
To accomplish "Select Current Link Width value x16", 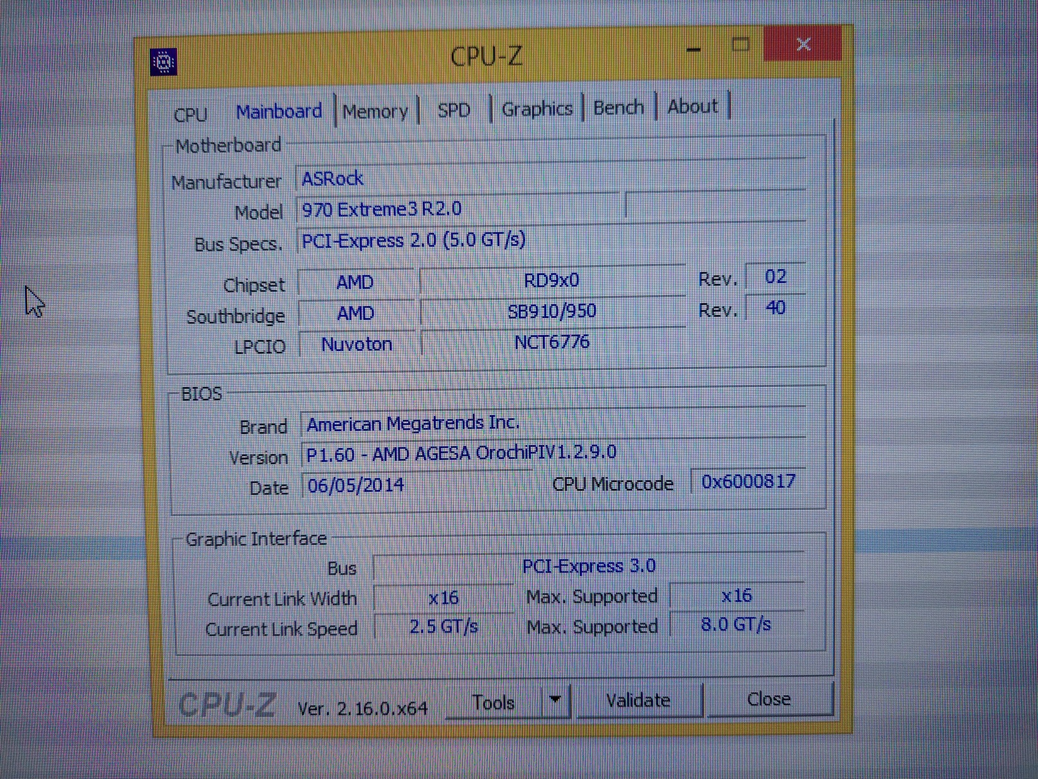I will (443, 598).
